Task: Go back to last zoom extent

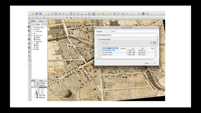Action: (x=82, y=14)
